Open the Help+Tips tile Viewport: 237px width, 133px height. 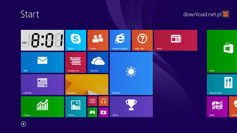[142, 40]
